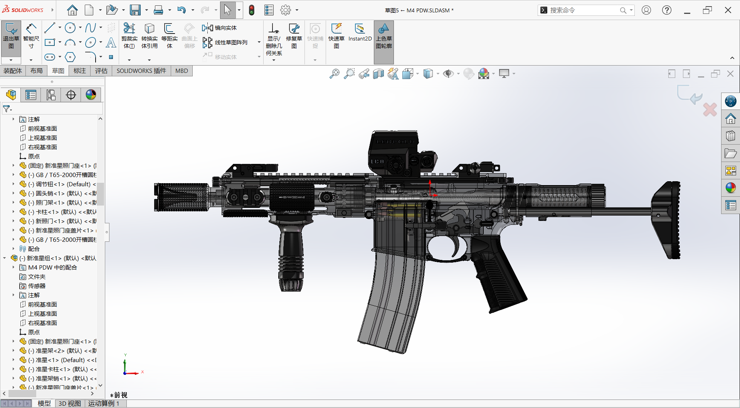Image resolution: width=740 pixels, height=408 pixels.
Task: Select the Arc sketch tool
Action: (x=70, y=42)
